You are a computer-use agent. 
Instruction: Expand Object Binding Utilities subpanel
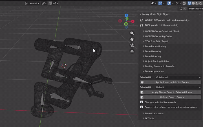point(143,61)
